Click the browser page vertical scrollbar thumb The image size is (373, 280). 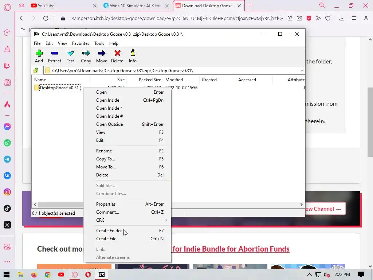tap(370, 122)
